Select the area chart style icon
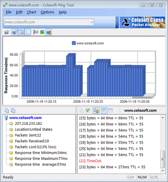Screen dimensions: 168x182 tap(42, 32)
